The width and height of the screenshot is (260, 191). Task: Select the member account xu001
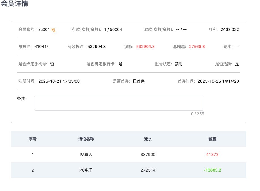44,29
